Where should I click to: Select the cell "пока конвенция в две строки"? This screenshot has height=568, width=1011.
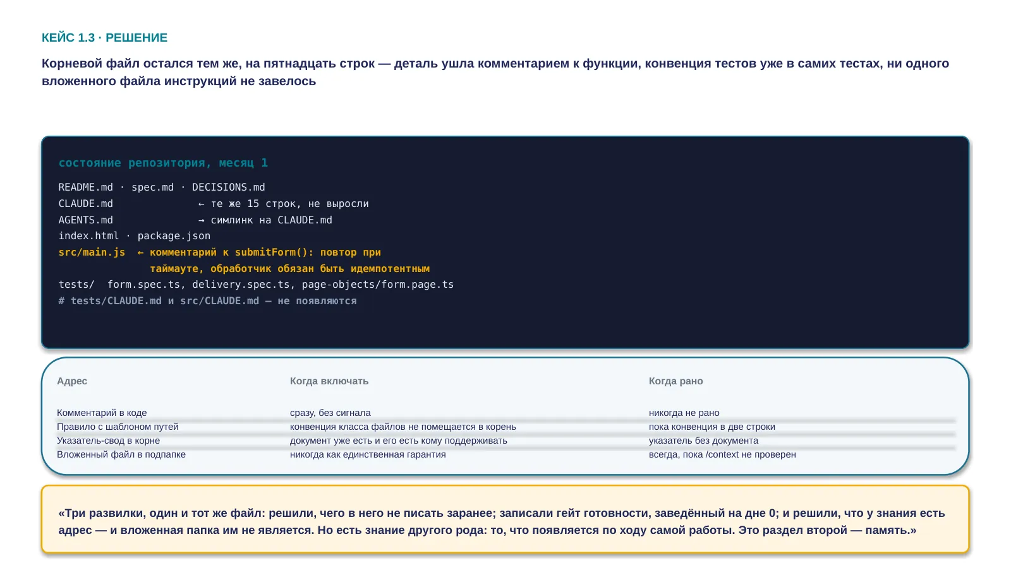[x=712, y=427]
